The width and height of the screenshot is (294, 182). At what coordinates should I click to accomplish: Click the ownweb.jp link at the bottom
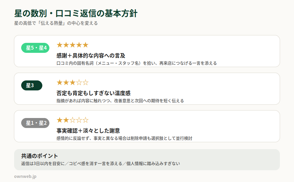[25, 176]
